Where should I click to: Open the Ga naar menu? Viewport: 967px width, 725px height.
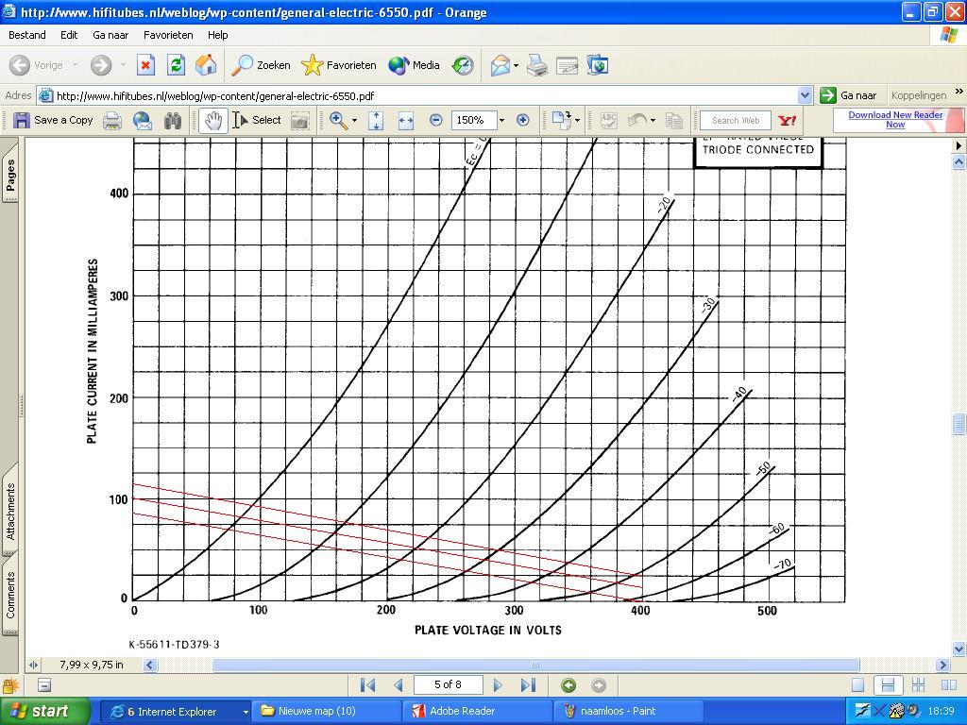[x=110, y=35]
